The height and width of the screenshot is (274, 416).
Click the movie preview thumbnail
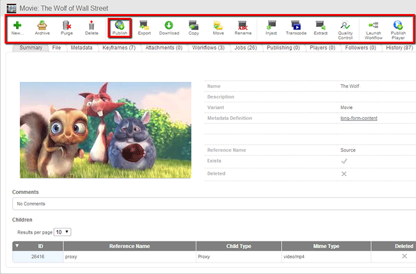106,130
